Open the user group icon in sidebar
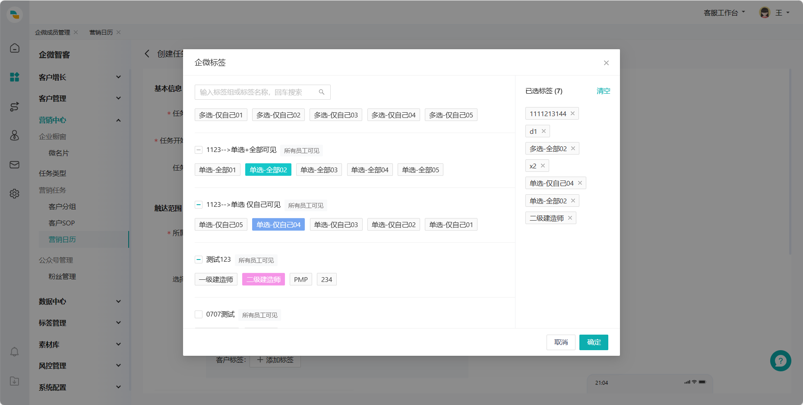 (15, 135)
